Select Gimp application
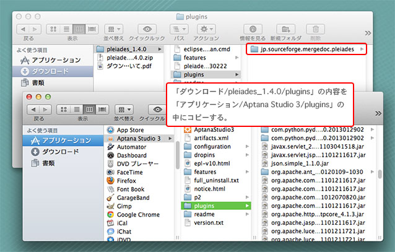The width and height of the screenshot is (395, 252). [x=139, y=206]
